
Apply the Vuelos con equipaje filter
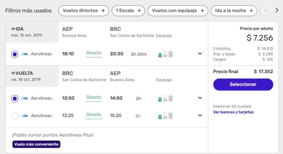pyautogui.click(x=178, y=11)
